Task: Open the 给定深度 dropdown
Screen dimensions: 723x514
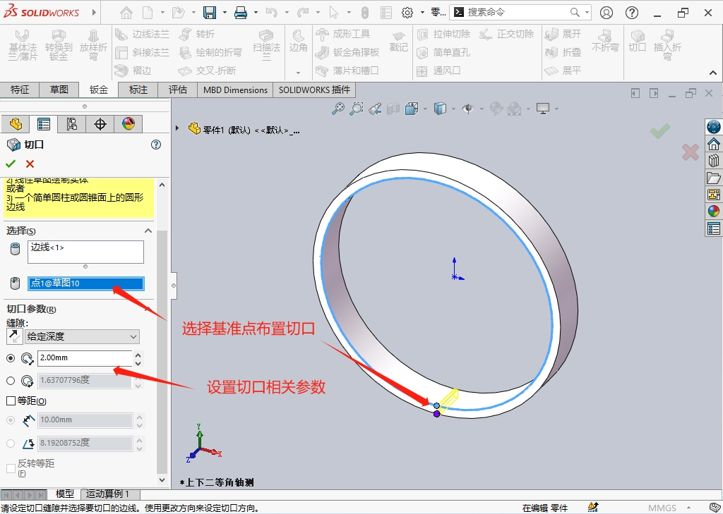Action: pyautogui.click(x=82, y=336)
